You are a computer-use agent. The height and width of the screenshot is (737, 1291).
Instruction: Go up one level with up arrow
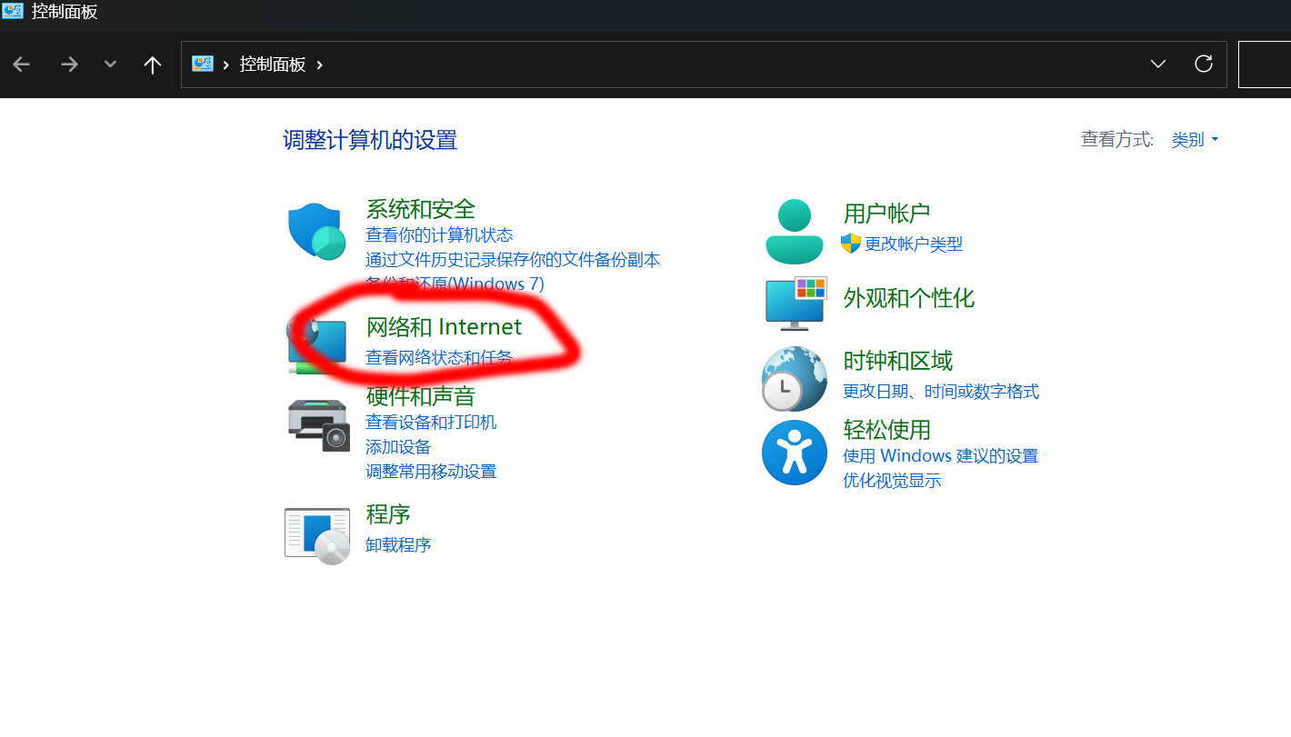click(x=153, y=65)
